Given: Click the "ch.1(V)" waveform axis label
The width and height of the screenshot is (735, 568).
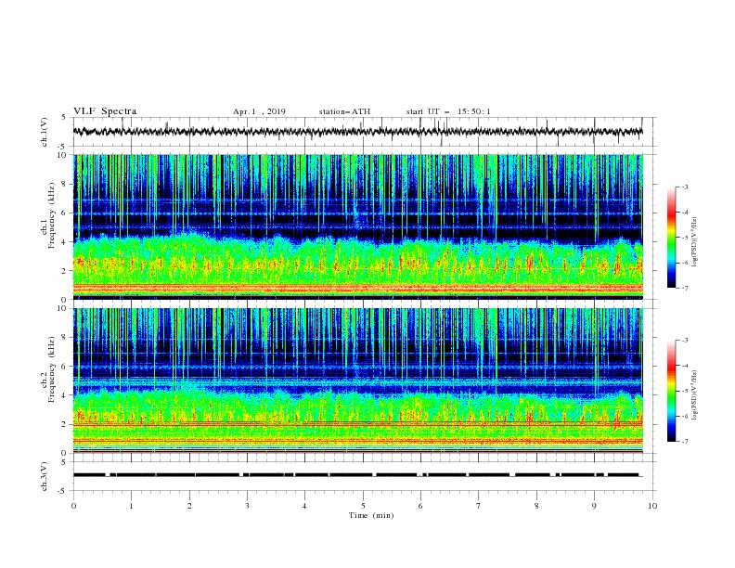Looking at the screenshot, I should (x=45, y=132).
